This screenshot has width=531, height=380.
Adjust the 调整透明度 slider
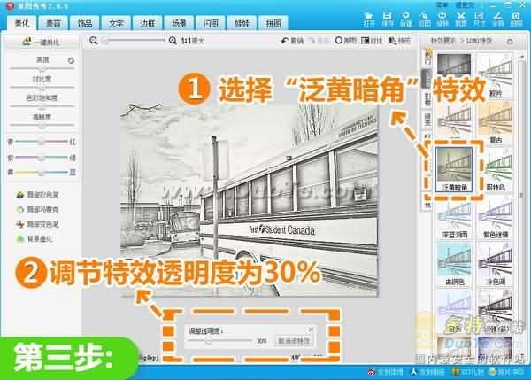coord(220,341)
